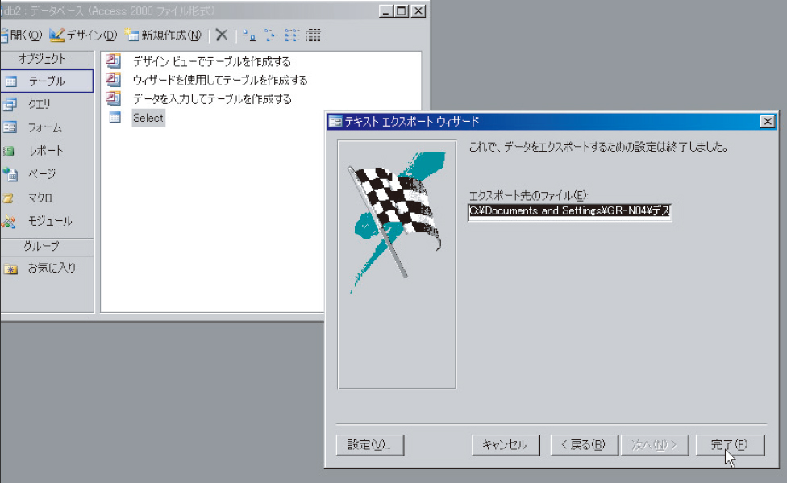Click the お気に入り folder icon
Screen dimensions: 787x483
click(10, 269)
